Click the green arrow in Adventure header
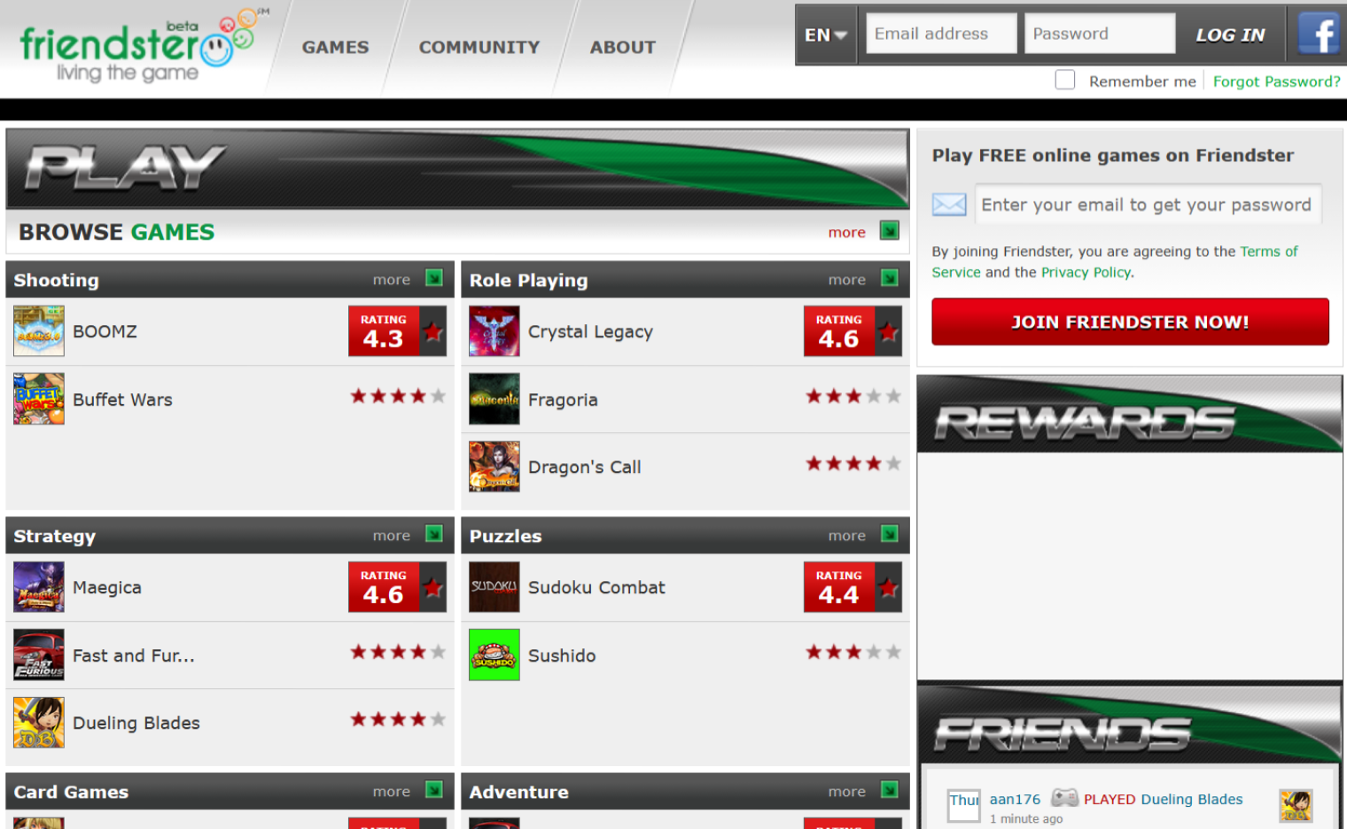This screenshot has width=1347, height=829. (890, 790)
